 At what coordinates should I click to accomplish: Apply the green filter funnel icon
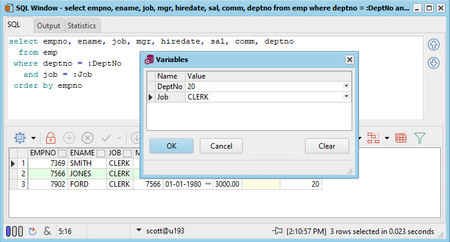[420, 138]
